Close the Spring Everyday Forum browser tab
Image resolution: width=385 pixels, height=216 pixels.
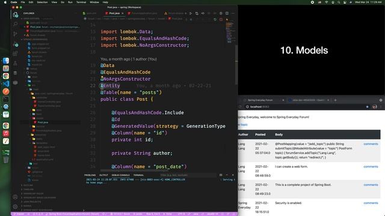pyautogui.click(x=283, y=100)
